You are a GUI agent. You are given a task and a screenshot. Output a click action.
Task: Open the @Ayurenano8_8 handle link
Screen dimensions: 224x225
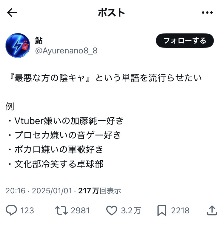tap(66, 51)
